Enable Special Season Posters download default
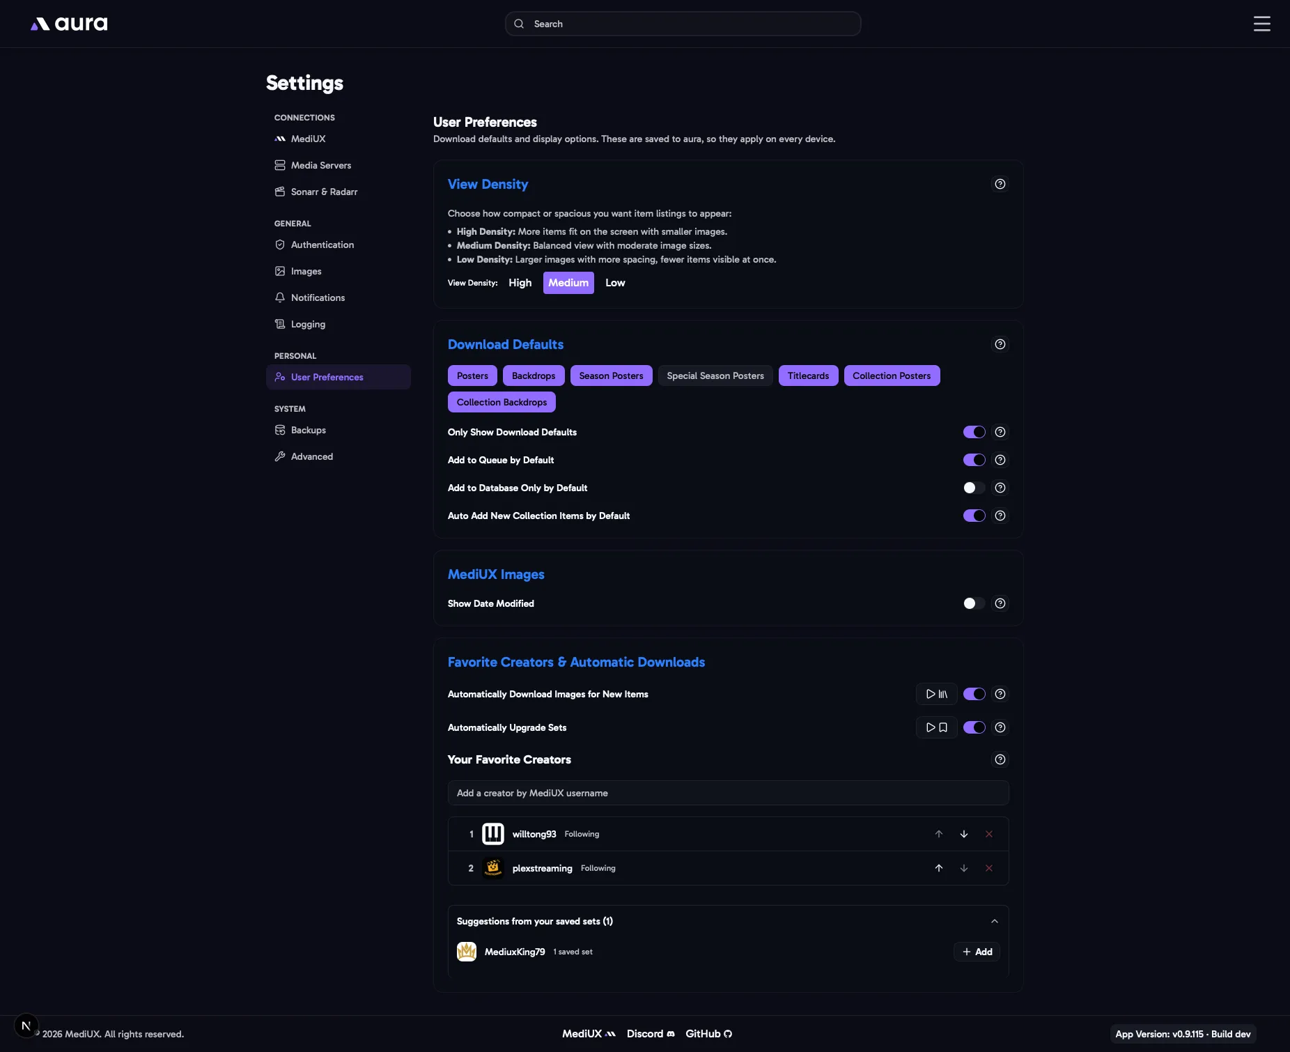Image resolution: width=1290 pixels, height=1052 pixels. 715,376
